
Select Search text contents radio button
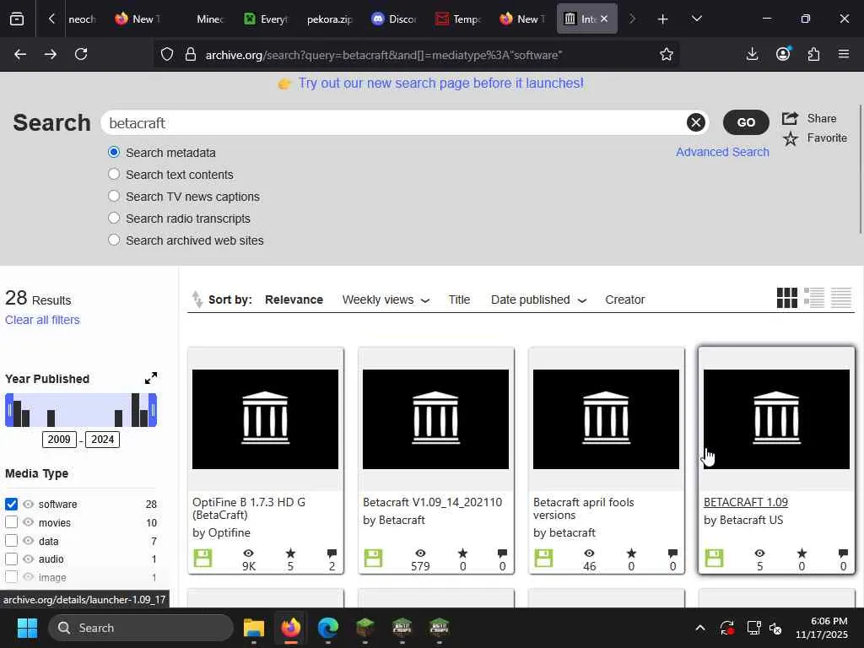114,175
